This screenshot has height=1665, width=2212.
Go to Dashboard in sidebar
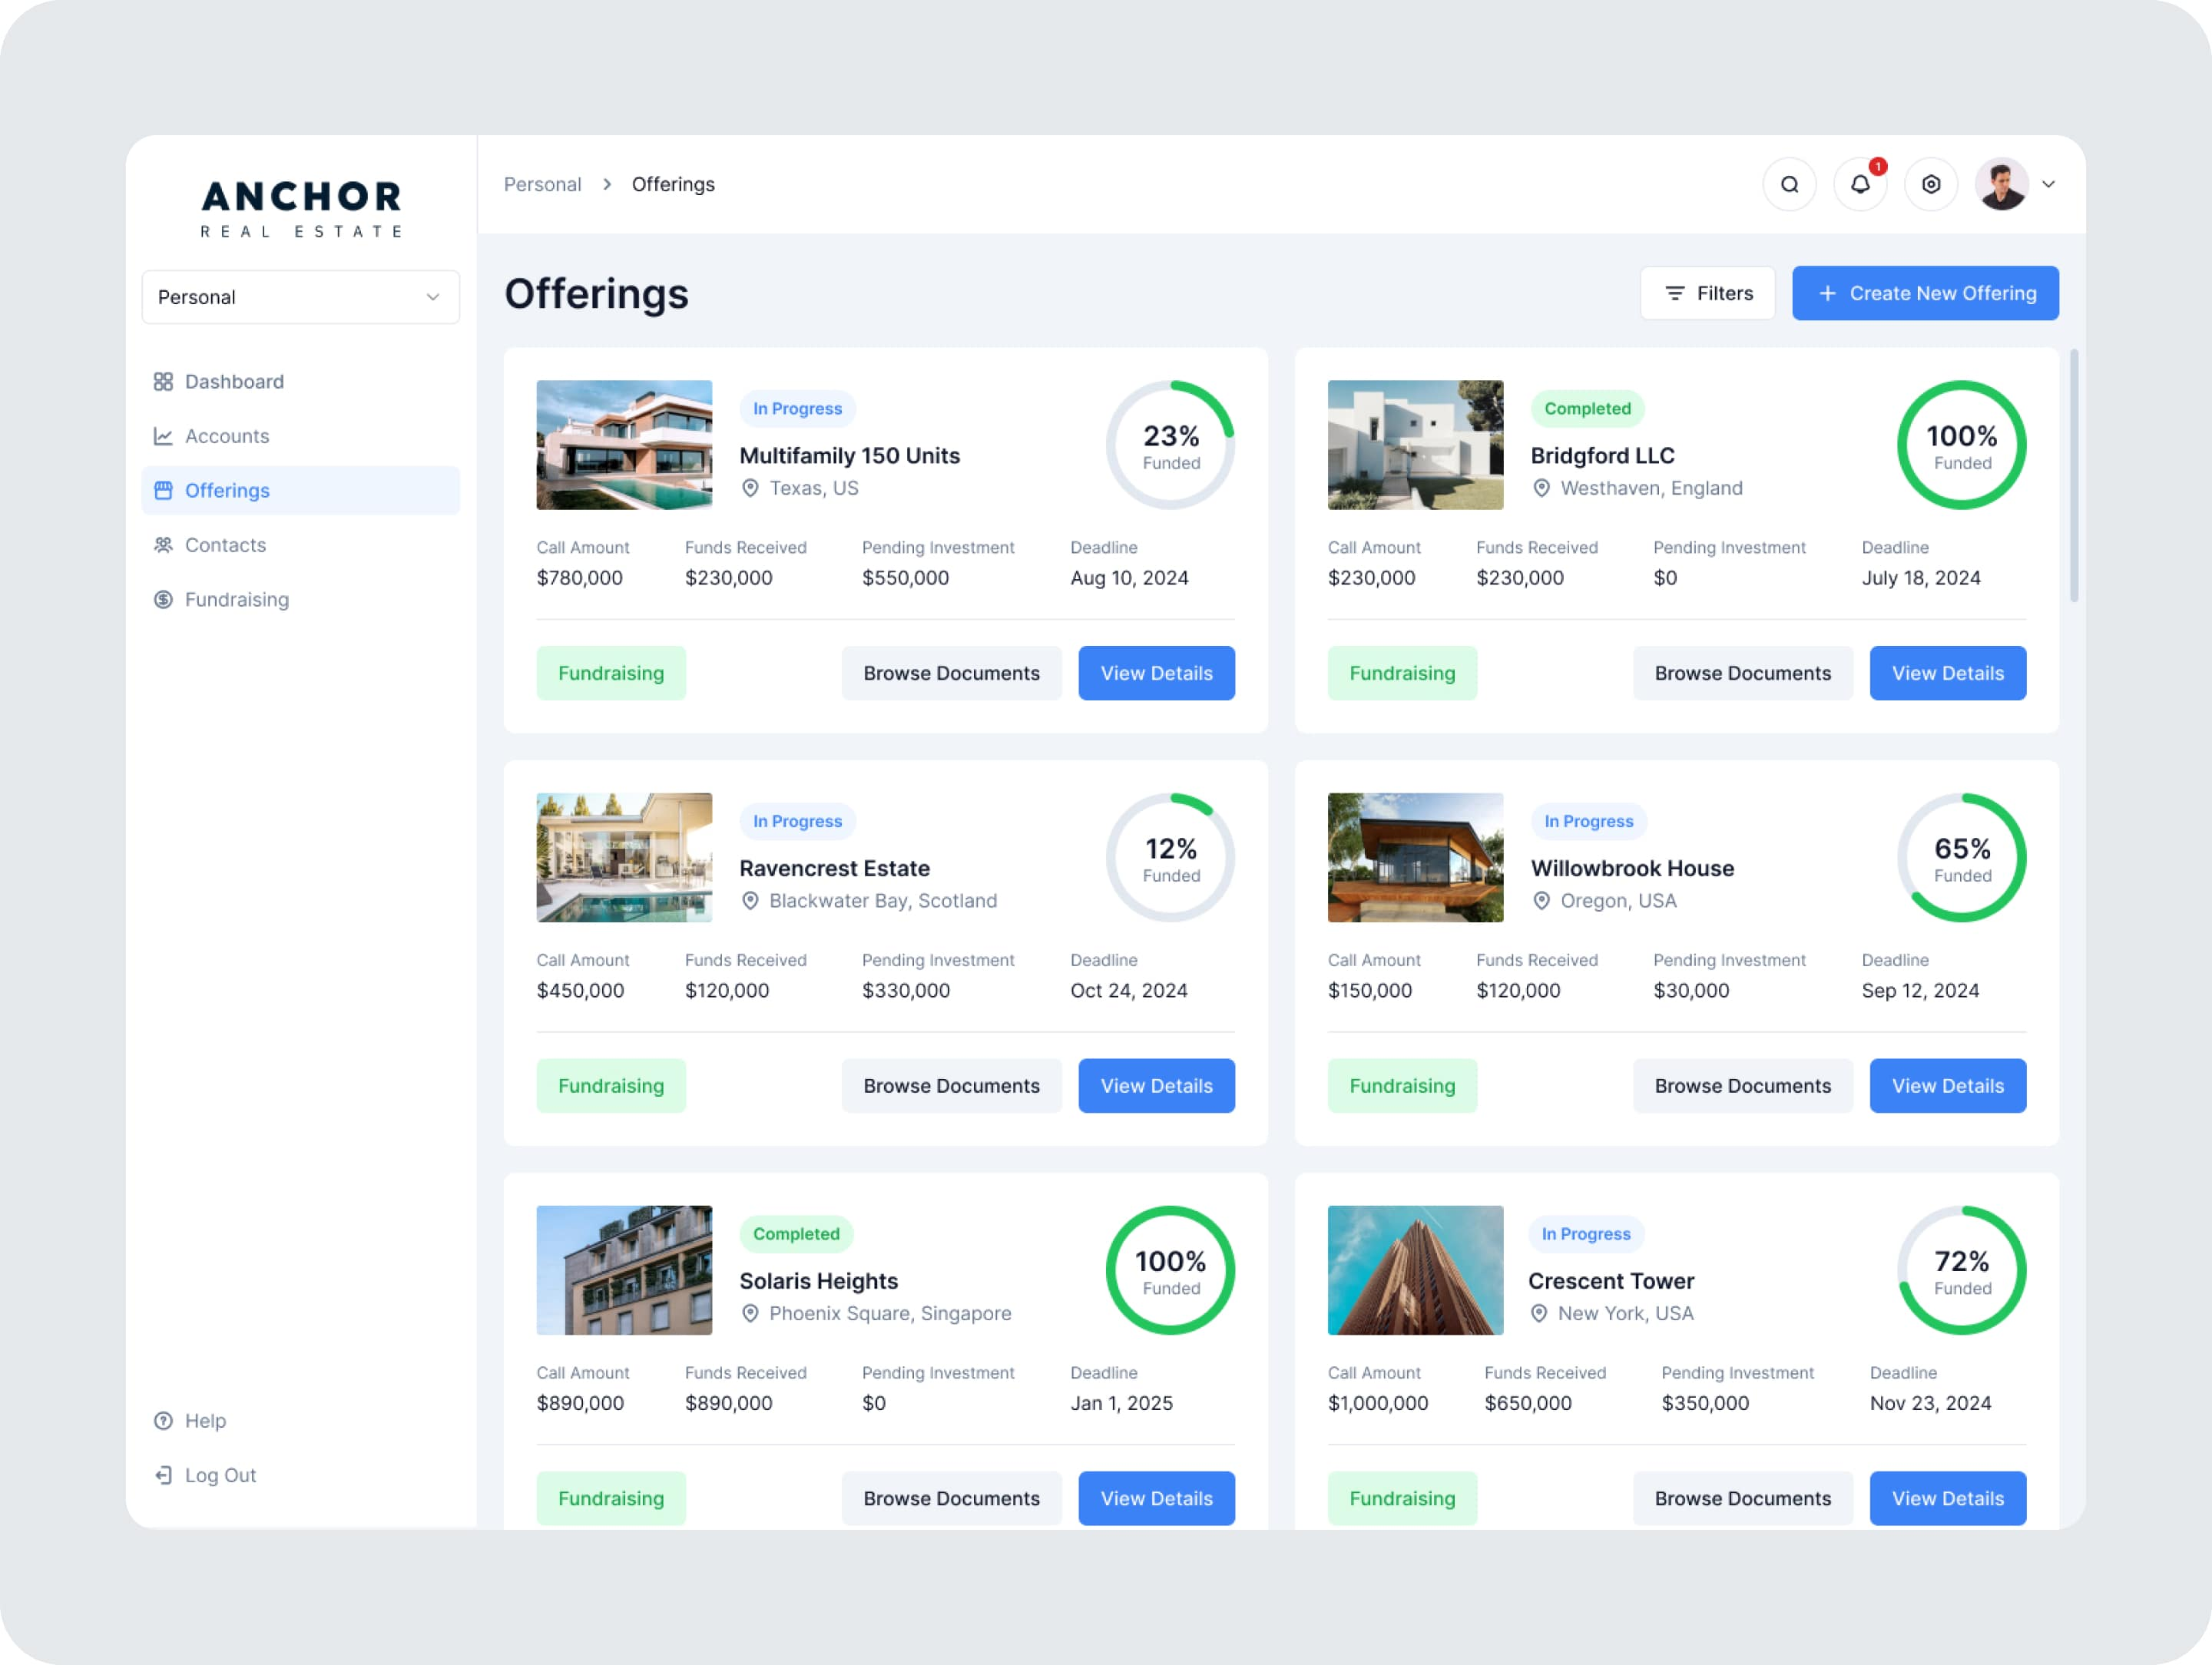pos(300,382)
